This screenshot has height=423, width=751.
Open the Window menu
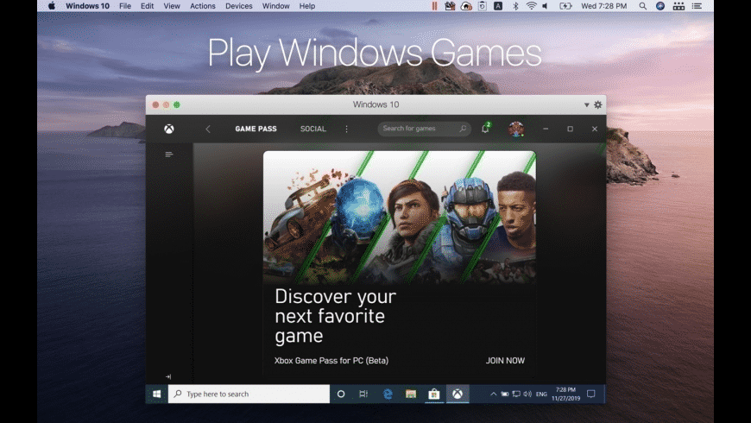tap(276, 6)
